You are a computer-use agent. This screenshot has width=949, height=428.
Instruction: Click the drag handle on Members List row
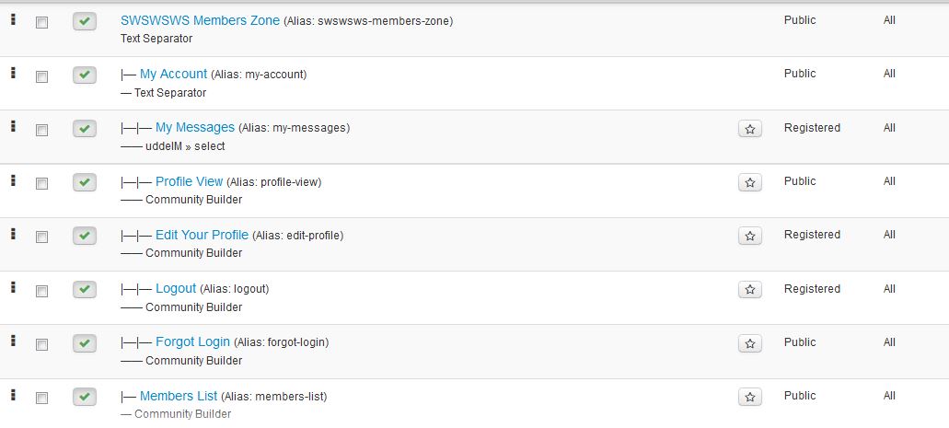(13, 395)
